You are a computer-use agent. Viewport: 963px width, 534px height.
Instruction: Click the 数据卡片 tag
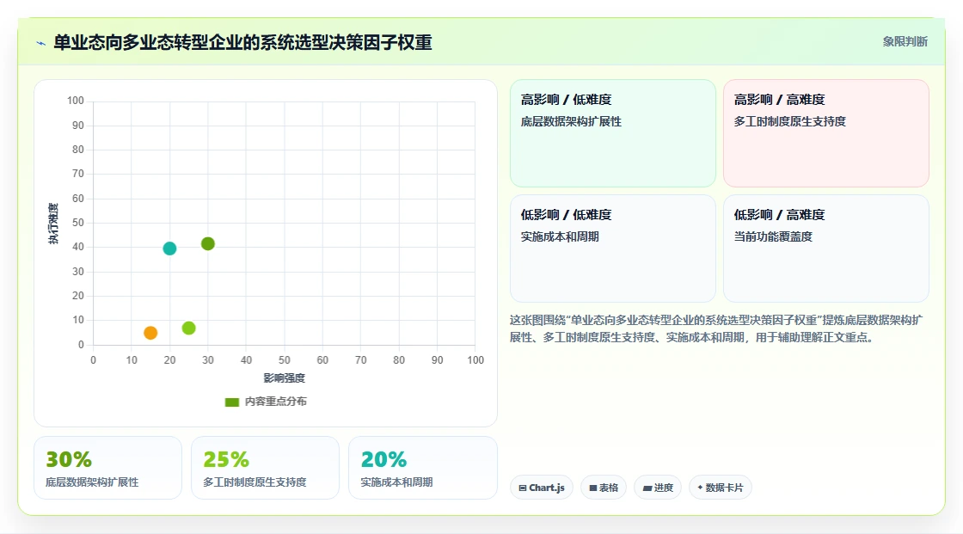click(721, 488)
